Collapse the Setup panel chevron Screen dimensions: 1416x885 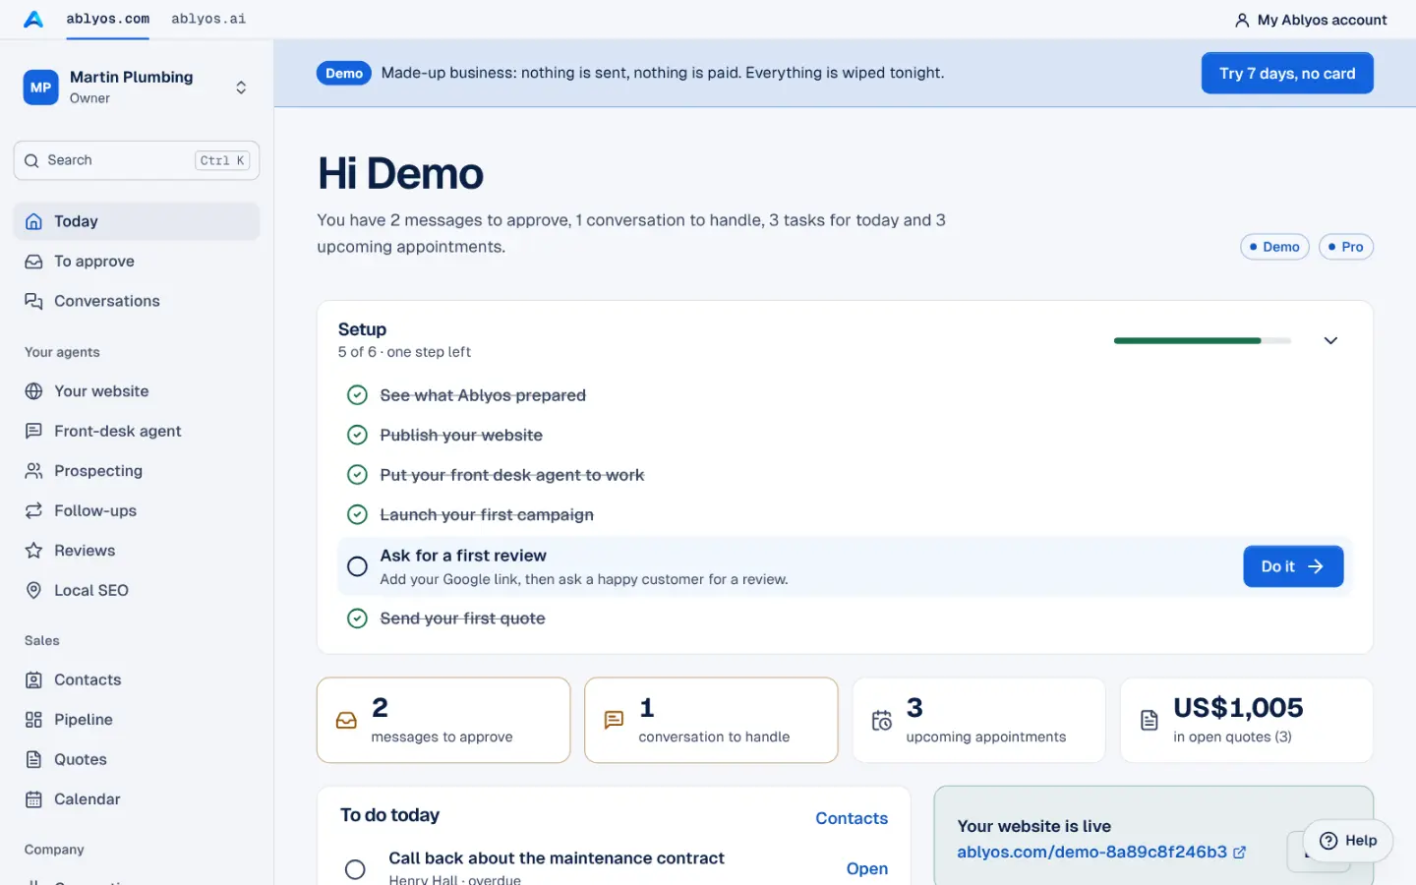(1330, 340)
